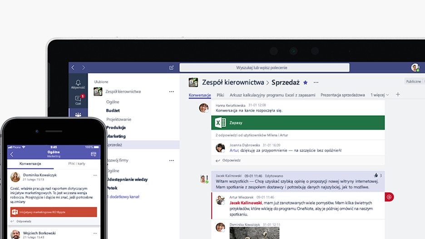Click Dominika Kowalczyk's avatar in the Teams conversation
The width and height of the screenshot is (425, 239).
[x=220, y=227]
